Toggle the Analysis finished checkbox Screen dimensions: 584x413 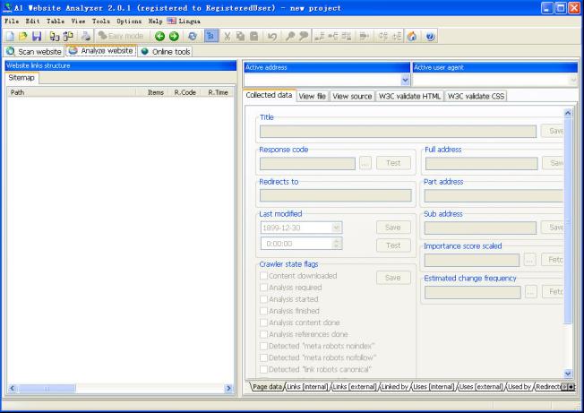pyautogui.click(x=263, y=311)
